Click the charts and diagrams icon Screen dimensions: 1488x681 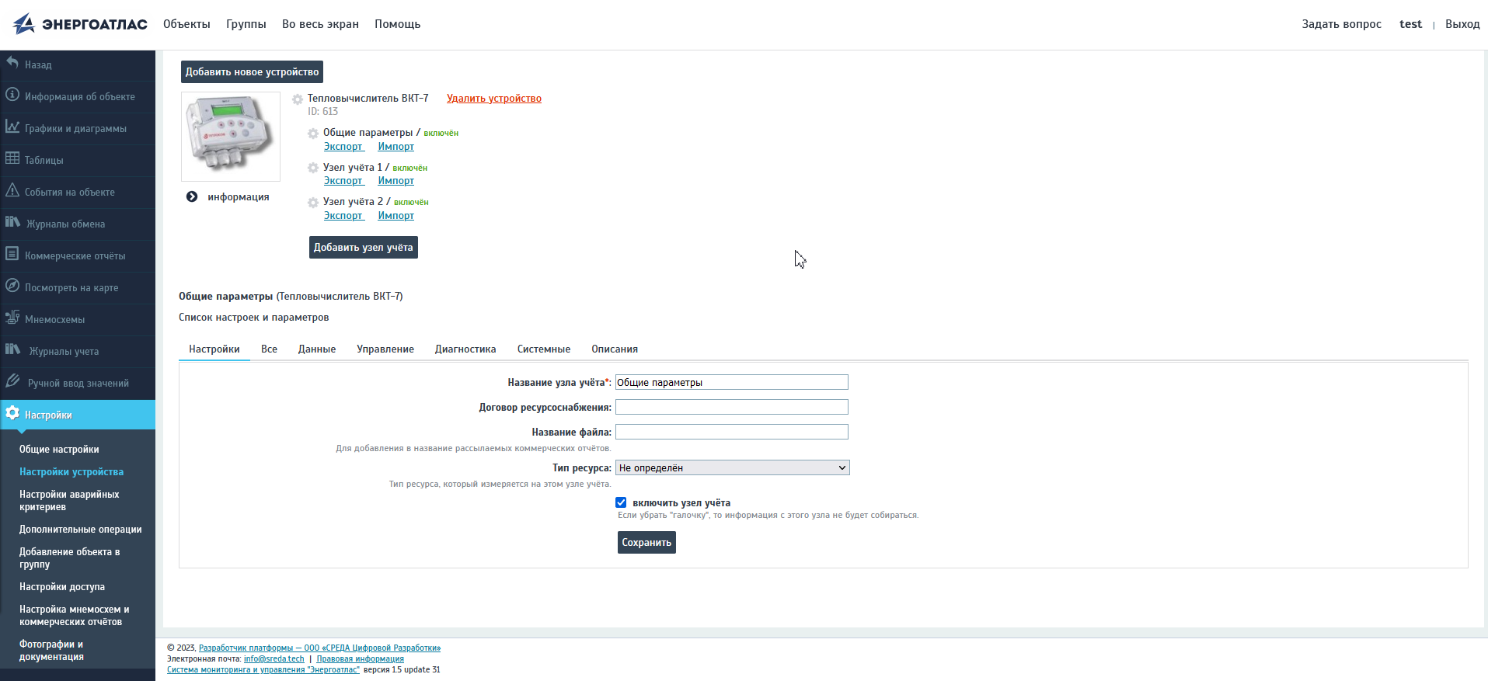[x=12, y=127]
